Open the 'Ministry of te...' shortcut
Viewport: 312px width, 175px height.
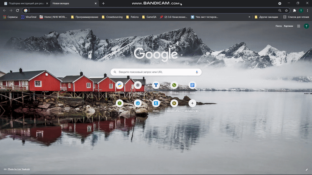coord(174,103)
